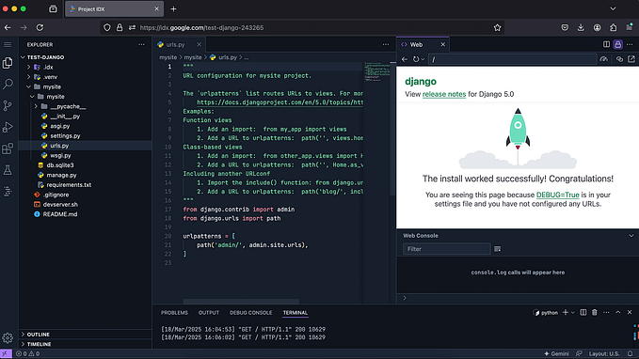Add a new terminal with plus
Image resolution: width=639 pixels, height=359 pixels.
(x=566, y=312)
